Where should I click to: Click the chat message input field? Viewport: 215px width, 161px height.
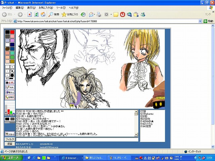(x=77, y=140)
